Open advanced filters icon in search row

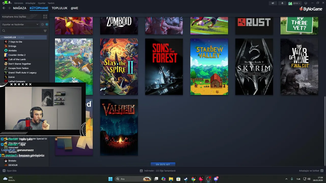click(x=45, y=31)
